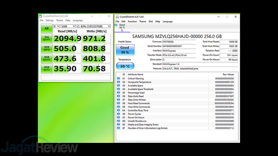
Task: Click status icon for Power On Hours row
Action: [118, 117]
